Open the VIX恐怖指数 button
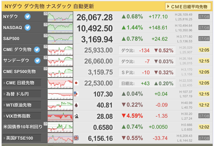This screenshot has width=214, height=146. tap(22, 116)
